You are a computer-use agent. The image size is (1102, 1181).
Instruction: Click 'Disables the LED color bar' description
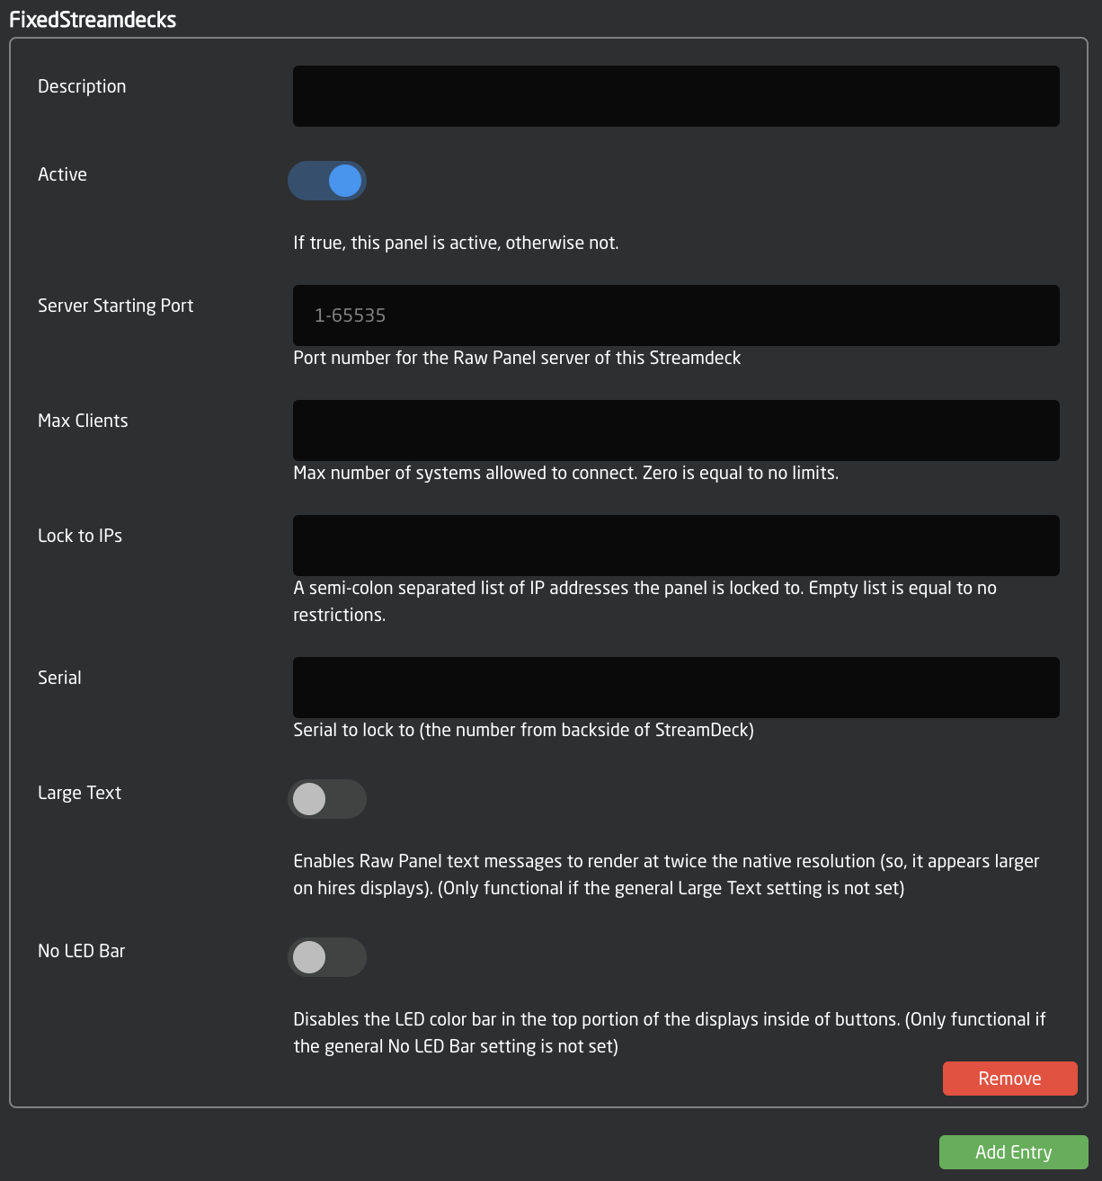670,1033
